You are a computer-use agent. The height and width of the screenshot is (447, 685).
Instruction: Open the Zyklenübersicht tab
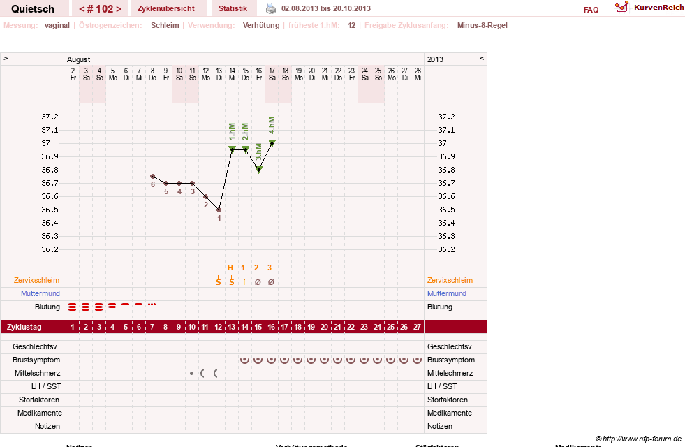pos(166,8)
